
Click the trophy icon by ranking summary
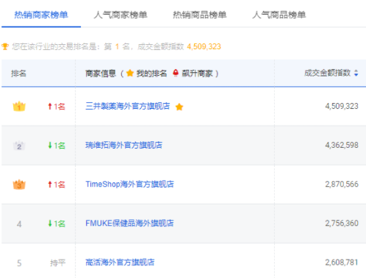[x=5, y=46]
